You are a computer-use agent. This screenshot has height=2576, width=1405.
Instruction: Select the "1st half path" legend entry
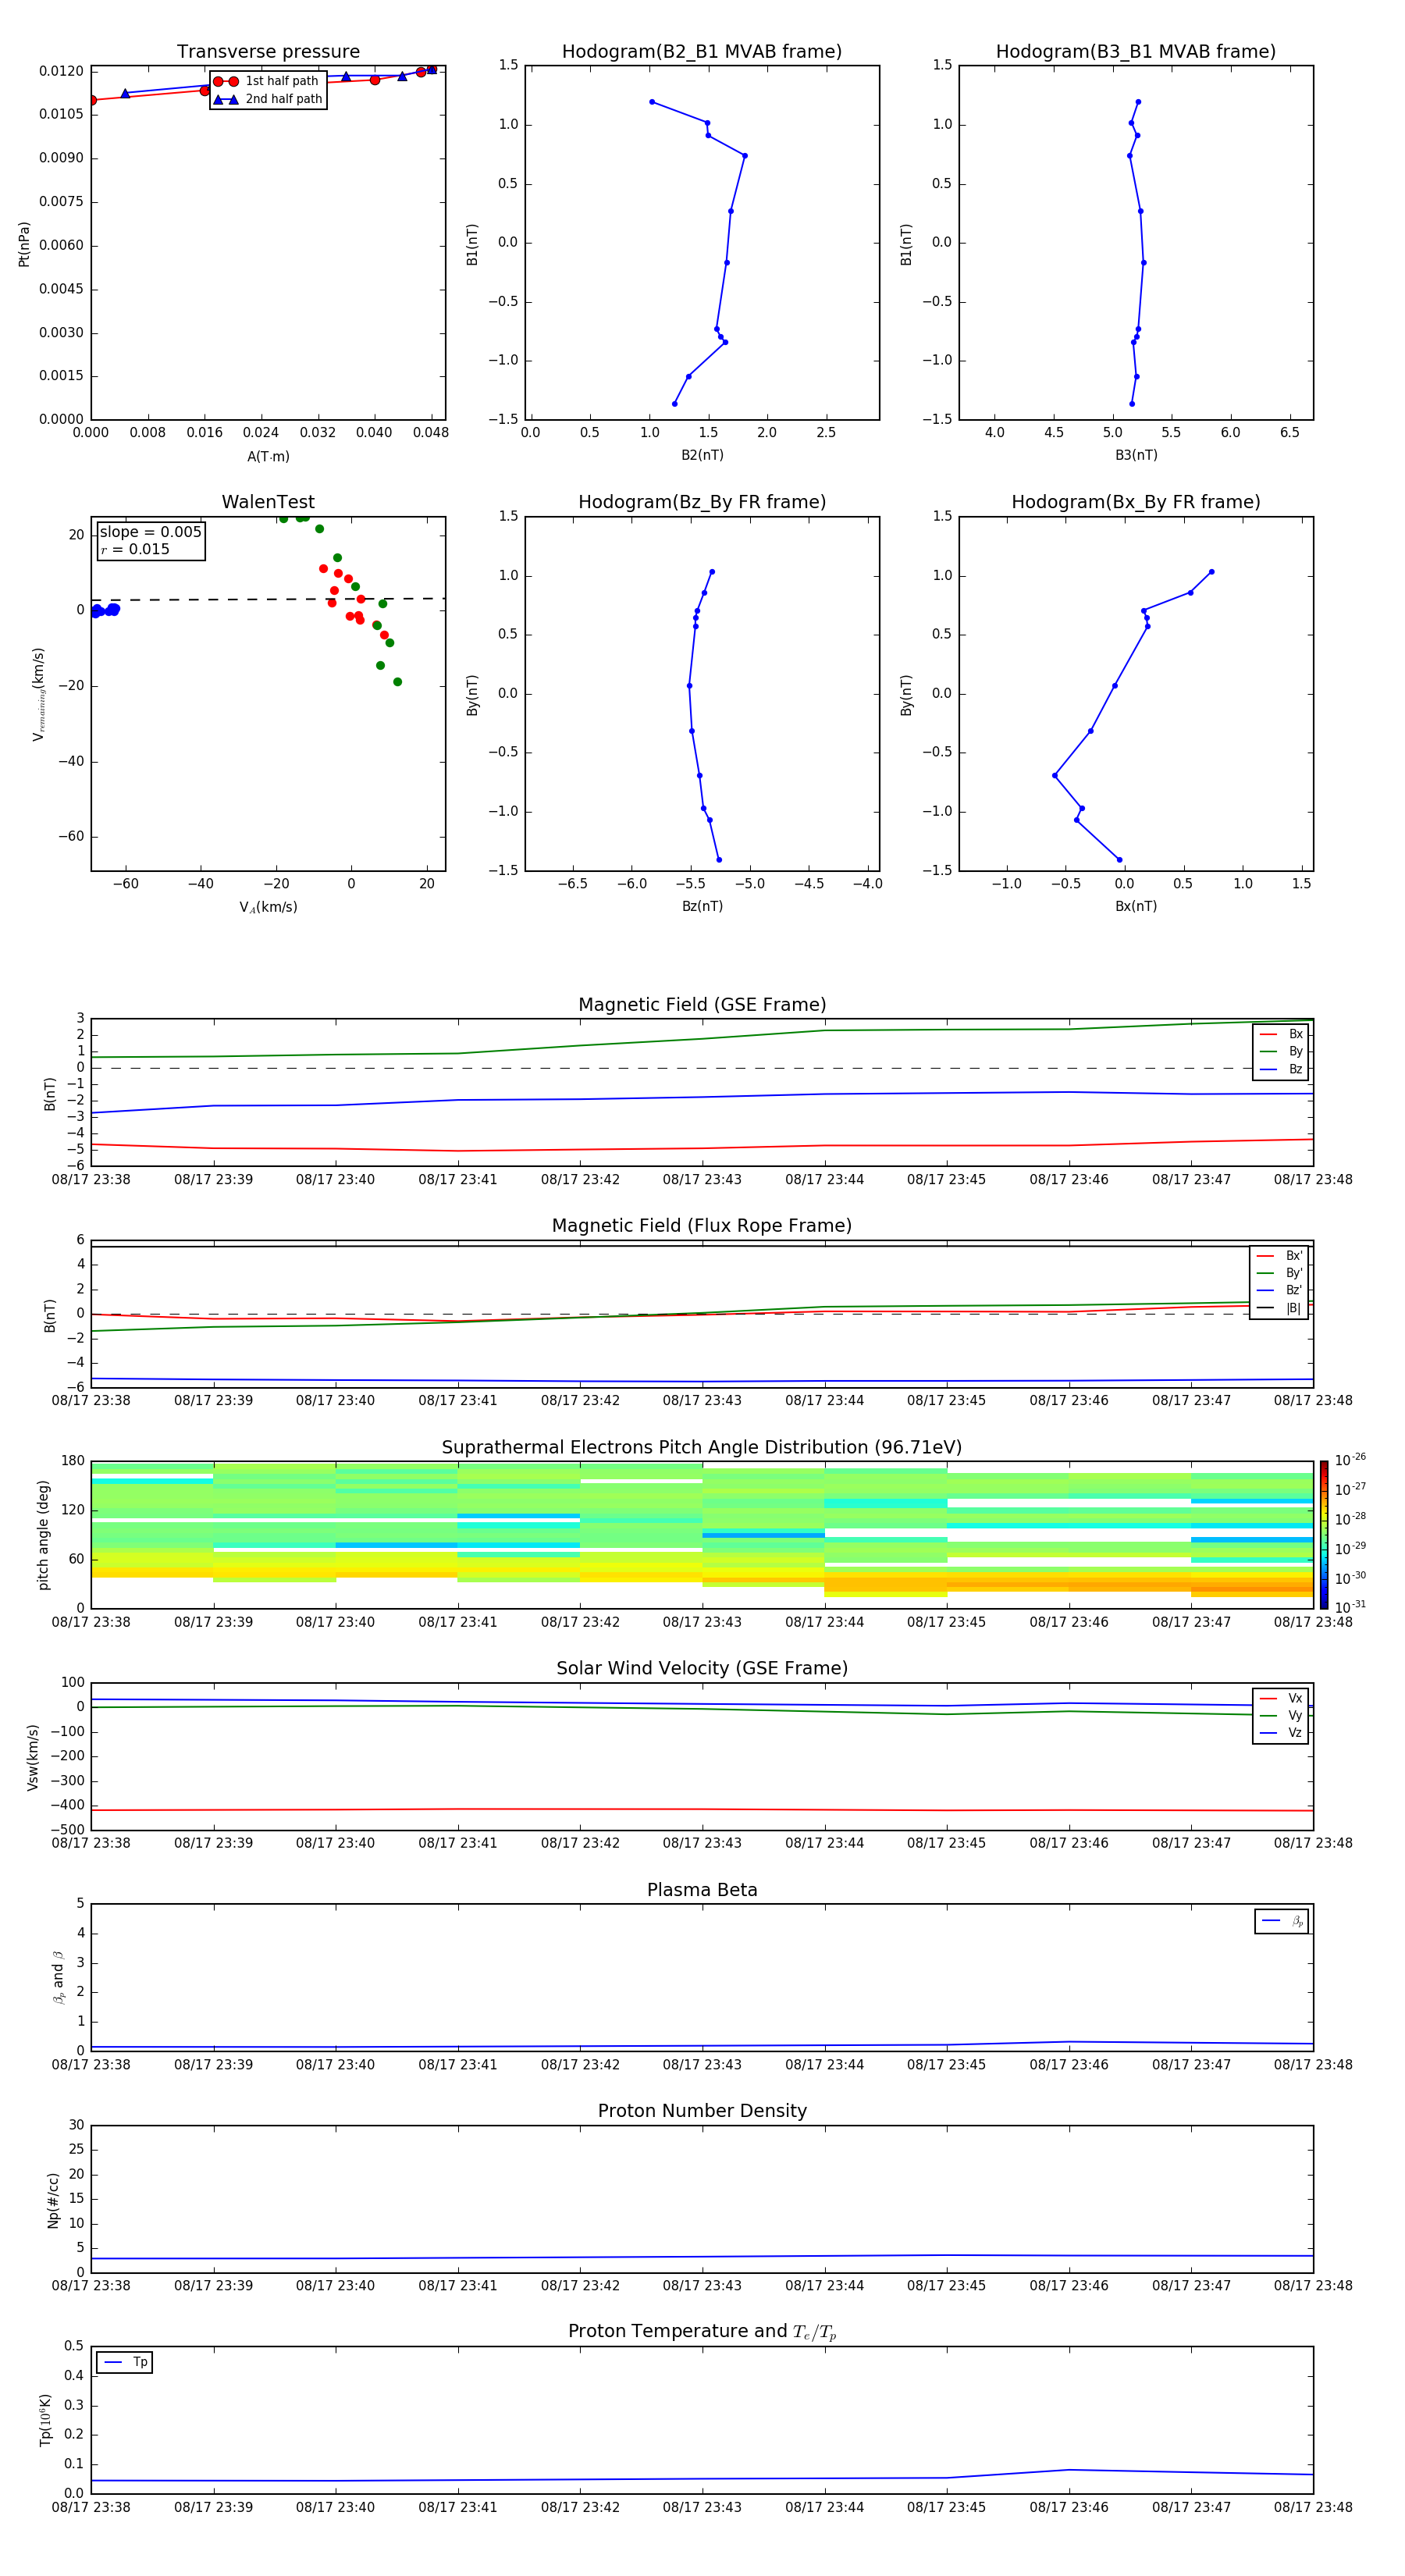pyautogui.click(x=267, y=81)
